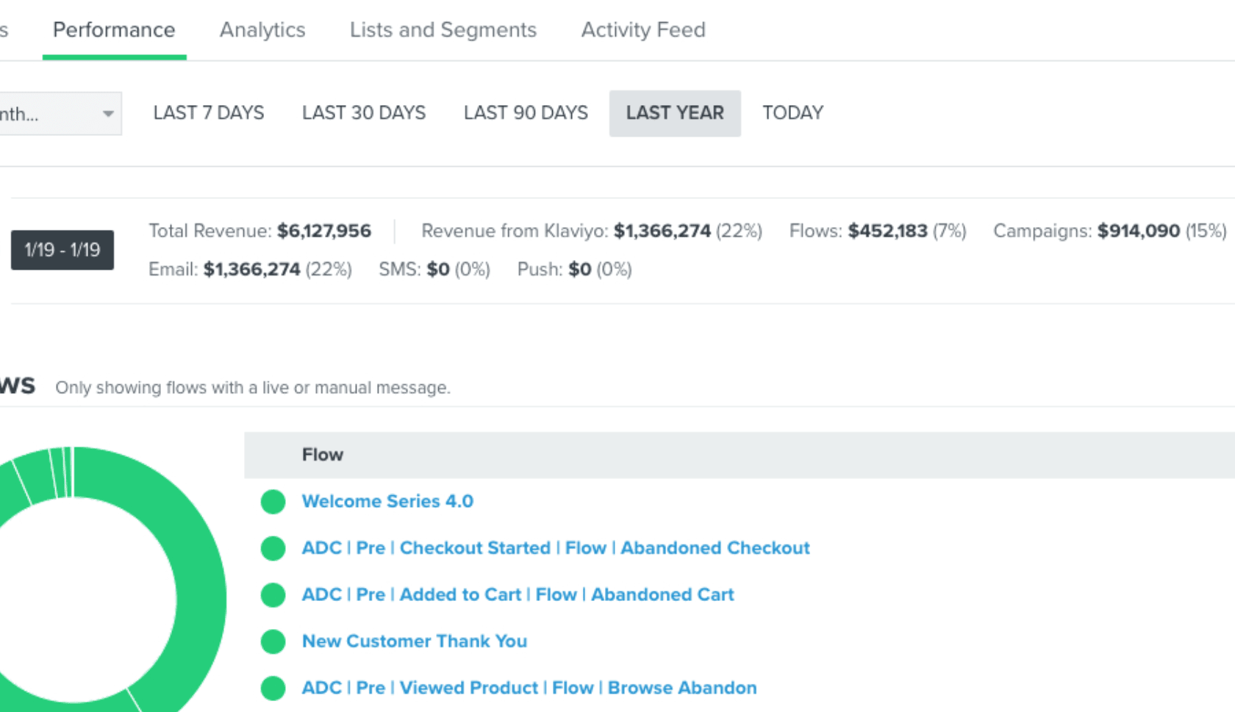Open the Browse Abandon flow link

(x=529, y=688)
